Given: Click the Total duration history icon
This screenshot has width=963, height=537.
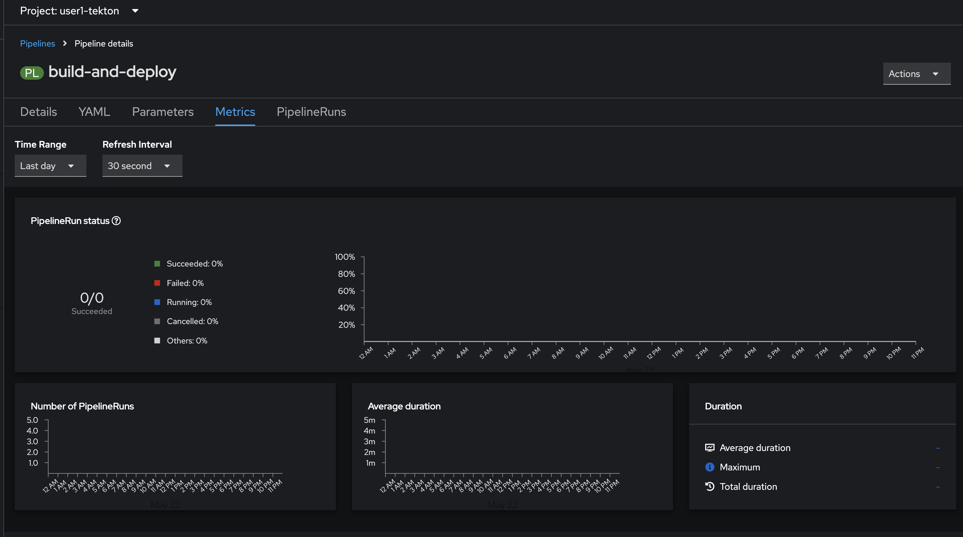Looking at the screenshot, I should pos(710,486).
